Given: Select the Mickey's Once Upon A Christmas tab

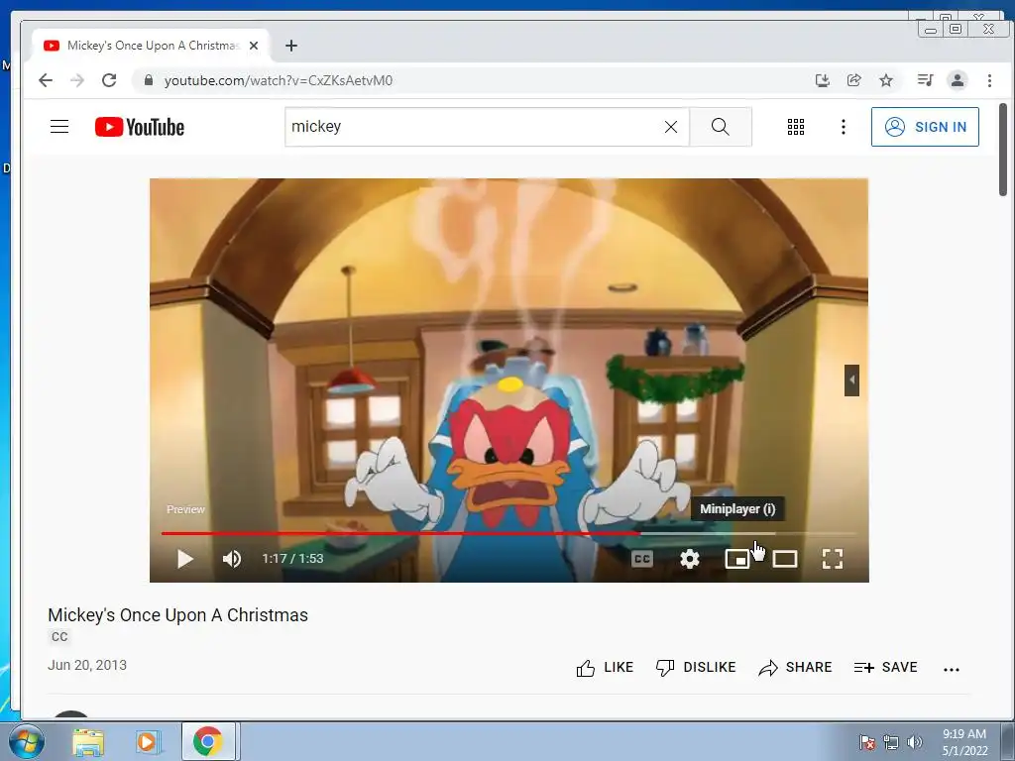Looking at the screenshot, I should click(x=152, y=46).
